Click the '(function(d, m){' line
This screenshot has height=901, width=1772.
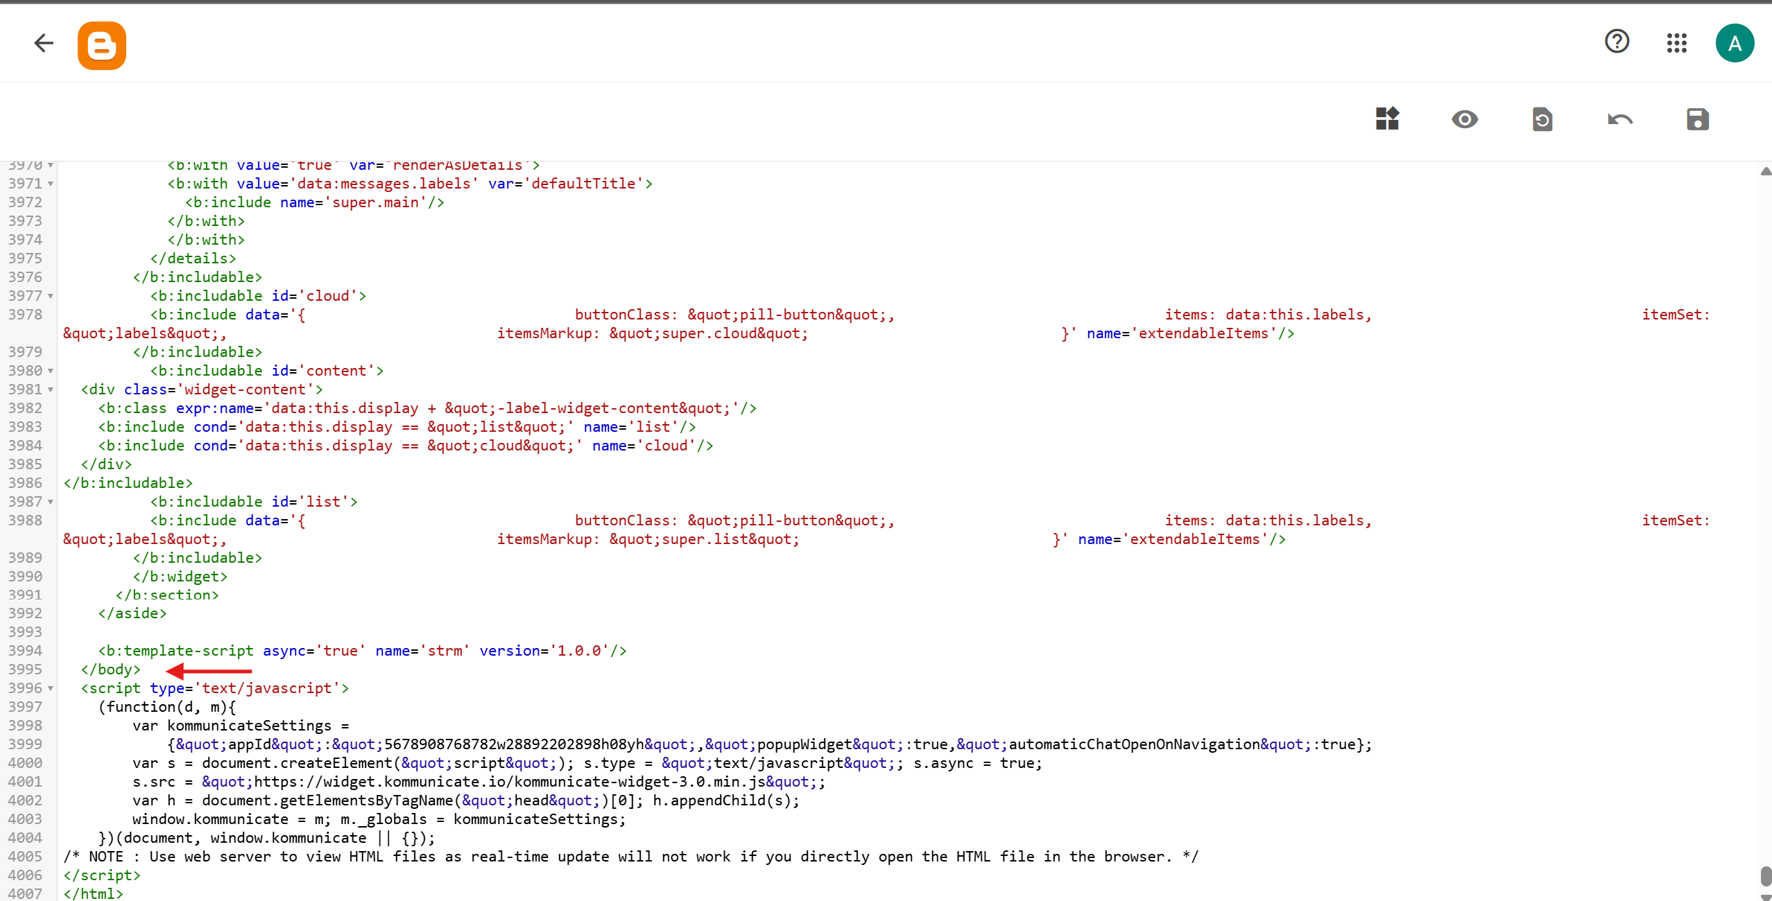(167, 707)
